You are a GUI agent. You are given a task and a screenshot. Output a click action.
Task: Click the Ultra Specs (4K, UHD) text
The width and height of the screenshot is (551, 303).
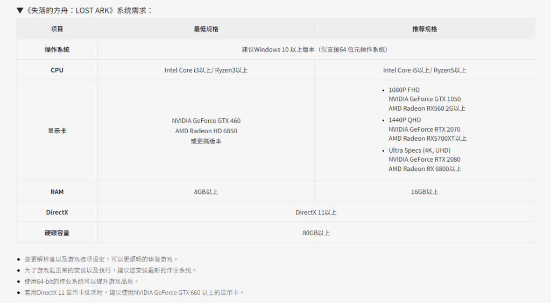(420, 150)
